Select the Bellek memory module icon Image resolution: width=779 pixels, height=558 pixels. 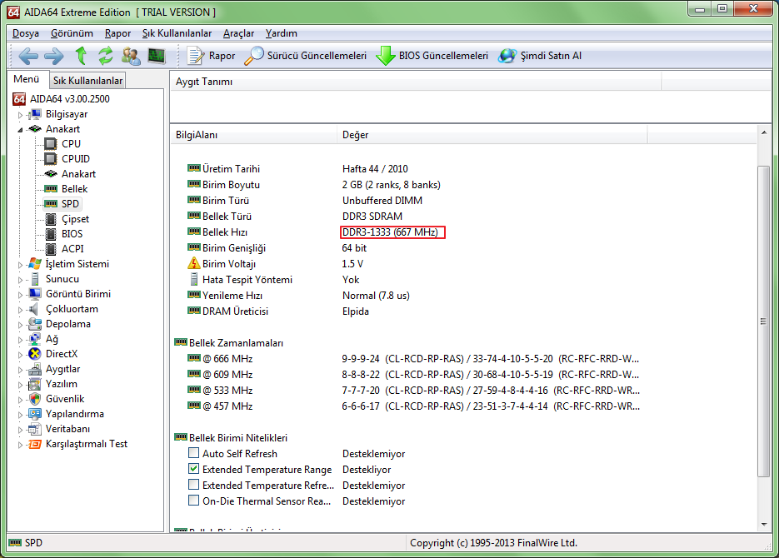click(x=51, y=189)
